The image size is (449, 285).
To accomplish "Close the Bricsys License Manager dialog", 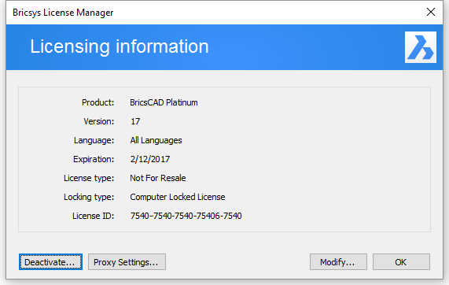I will (x=431, y=12).
